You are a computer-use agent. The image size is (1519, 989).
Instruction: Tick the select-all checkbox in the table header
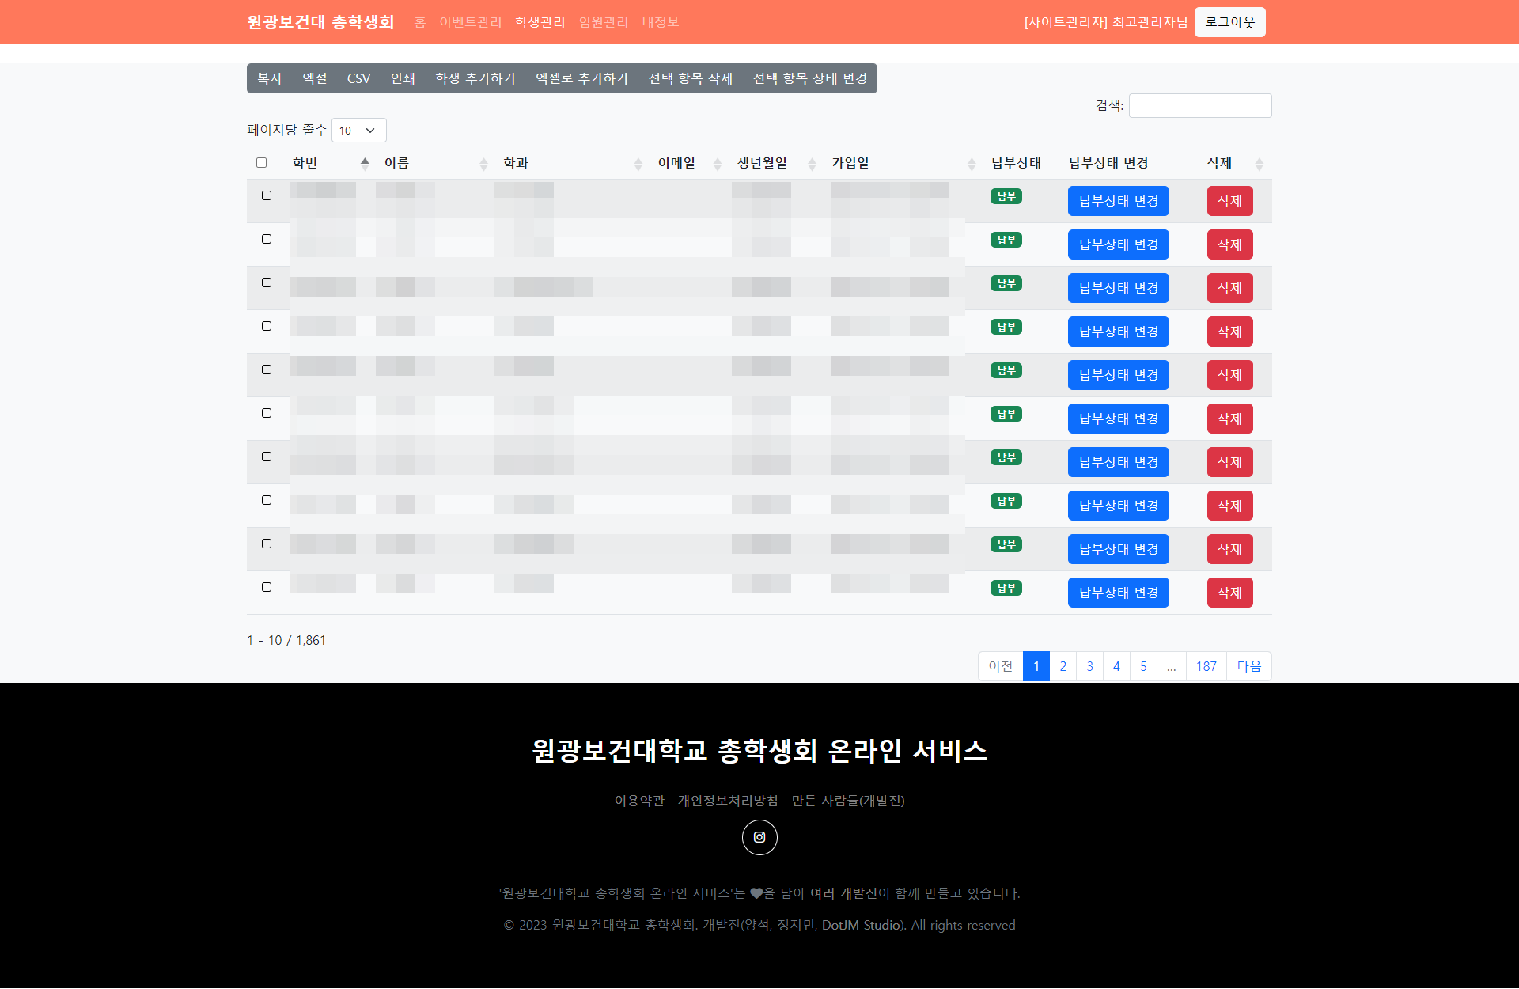tap(262, 163)
